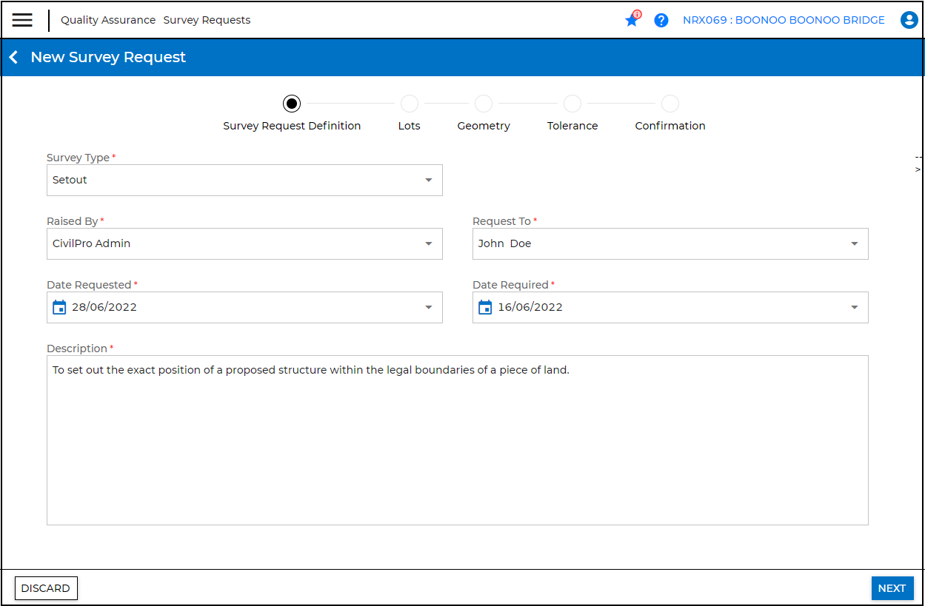Viewport: 925px width, 606px height.
Task: Jump to the Tolerance step
Action: [x=572, y=104]
